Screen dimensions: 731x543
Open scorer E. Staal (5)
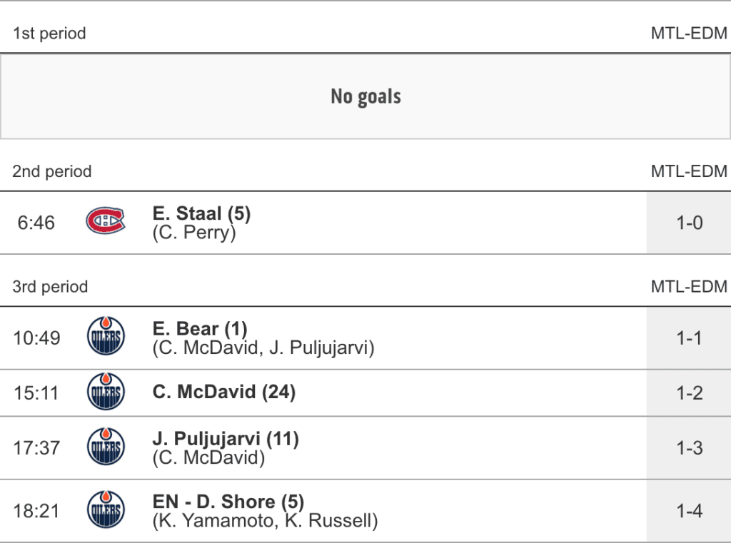[x=201, y=213]
